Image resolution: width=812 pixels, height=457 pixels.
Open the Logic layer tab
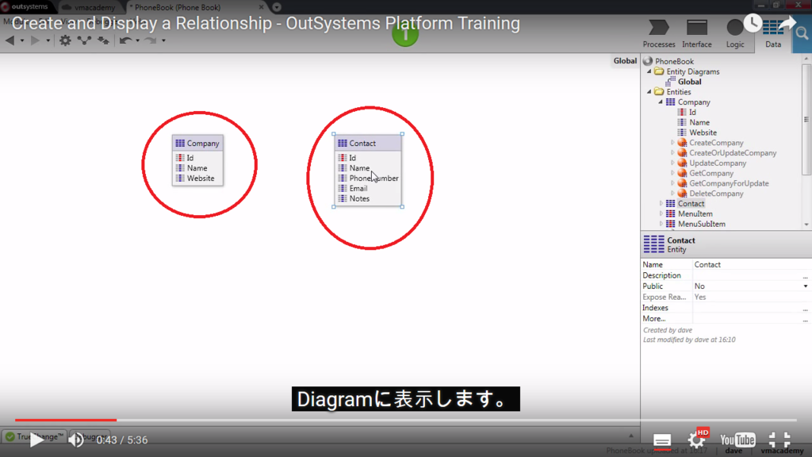tap(735, 34)
